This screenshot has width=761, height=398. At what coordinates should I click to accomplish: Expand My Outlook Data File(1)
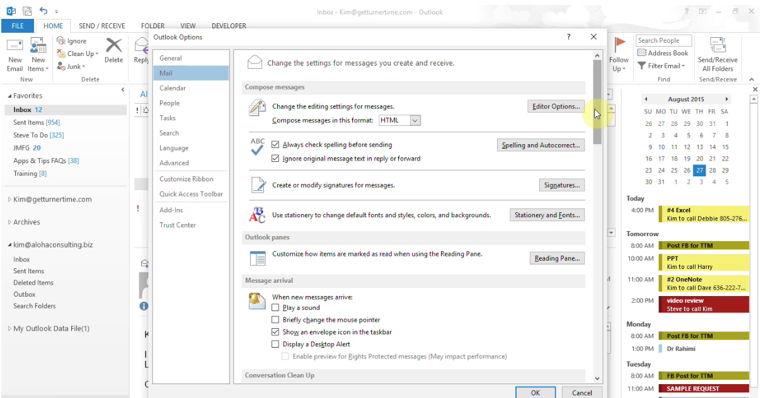(9, 329)
